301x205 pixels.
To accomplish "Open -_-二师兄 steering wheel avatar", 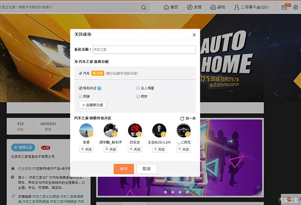I will [184, 130].
